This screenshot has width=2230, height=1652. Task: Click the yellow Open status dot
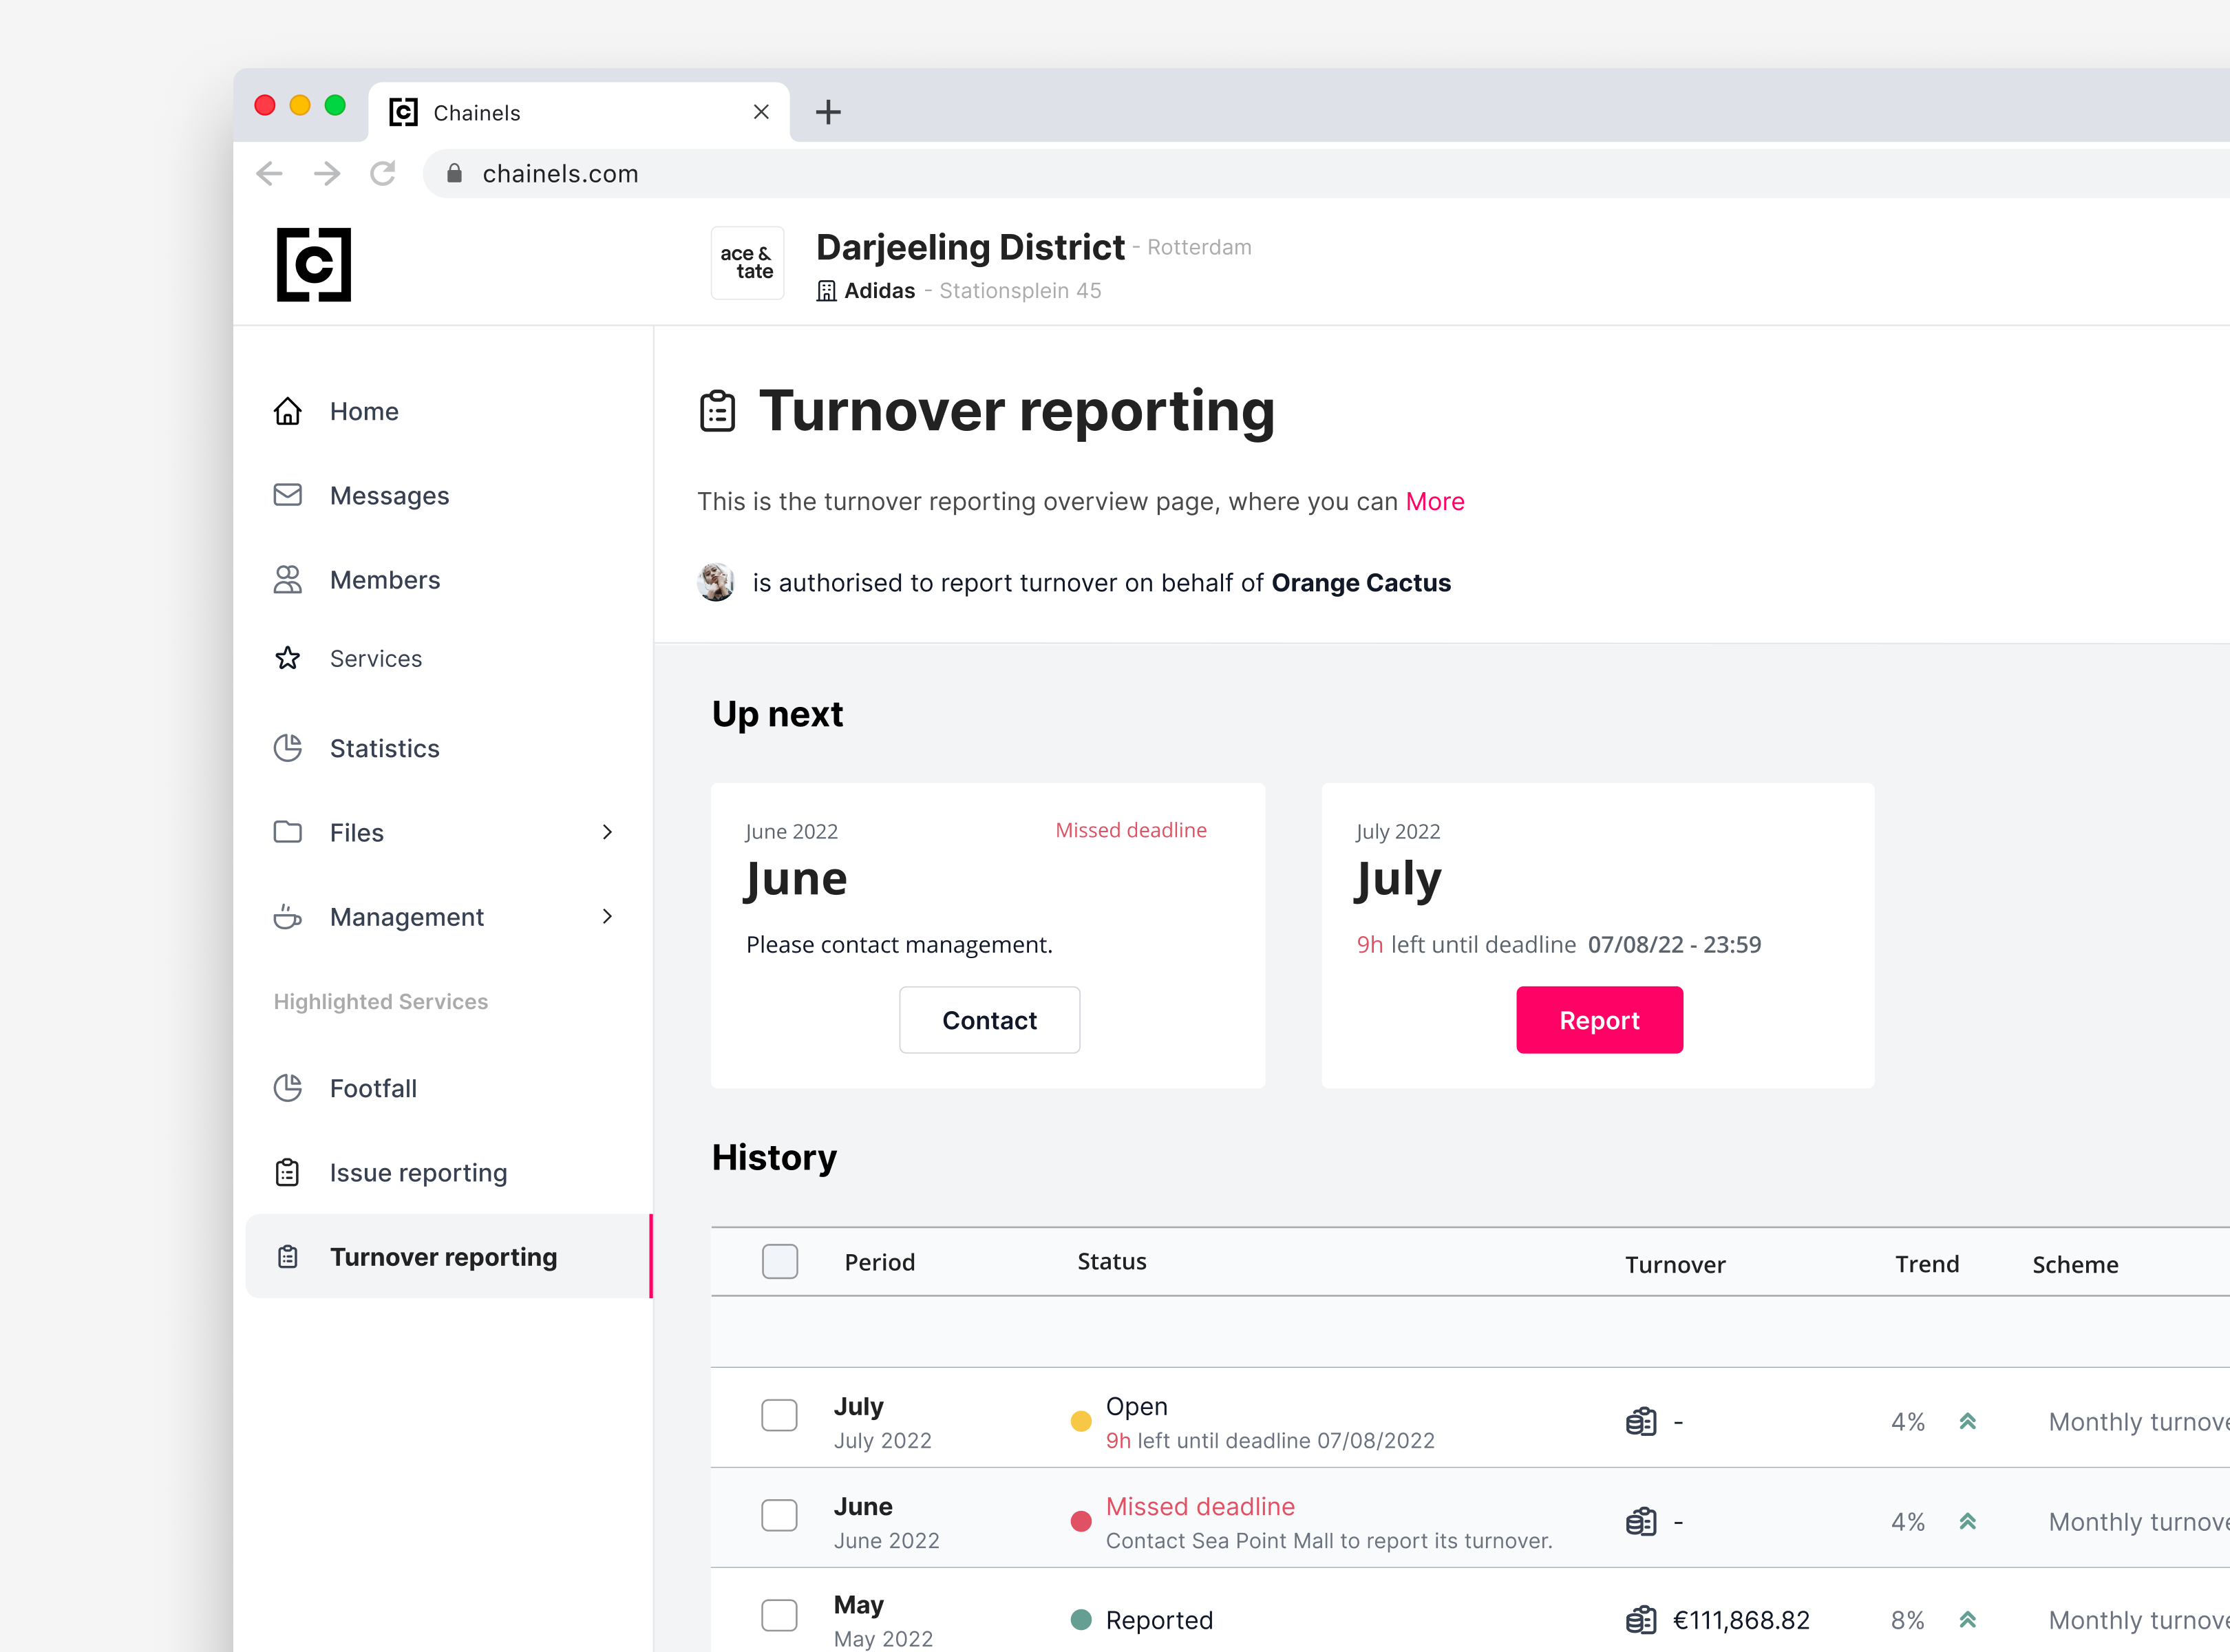1081,1421
